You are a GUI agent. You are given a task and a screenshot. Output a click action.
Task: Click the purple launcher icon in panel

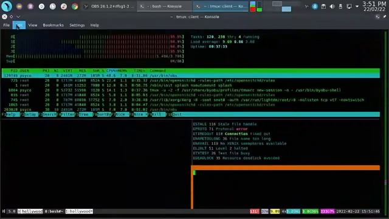click(30, 7)
